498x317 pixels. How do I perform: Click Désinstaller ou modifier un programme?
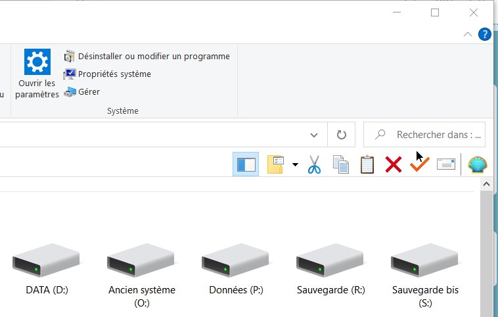pos(154,57)
